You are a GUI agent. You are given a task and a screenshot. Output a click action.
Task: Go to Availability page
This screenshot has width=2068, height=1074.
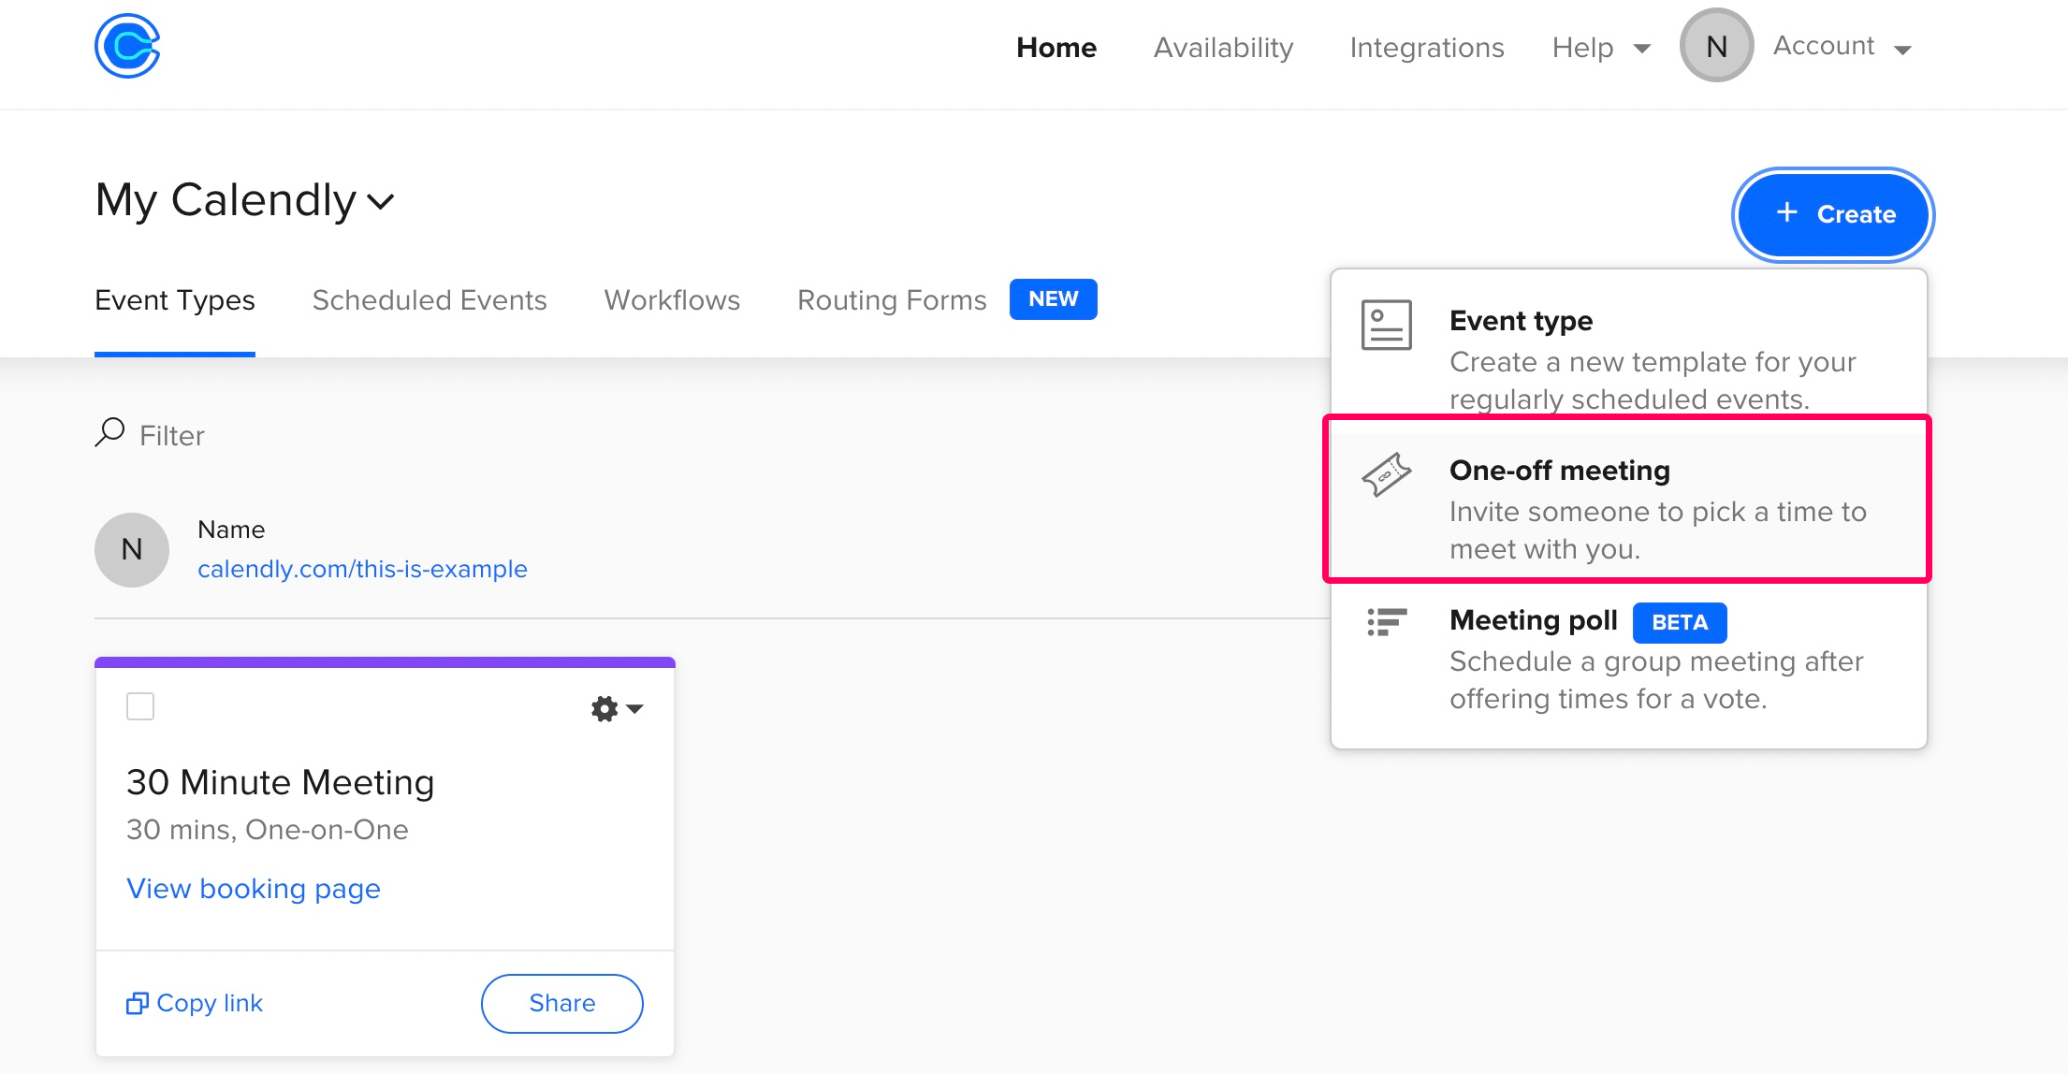(1223, 48)
